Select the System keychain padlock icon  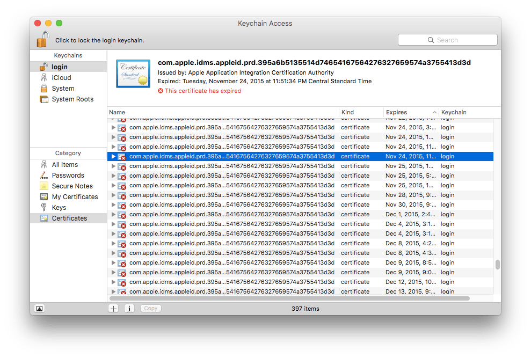[x=43, y=89]
